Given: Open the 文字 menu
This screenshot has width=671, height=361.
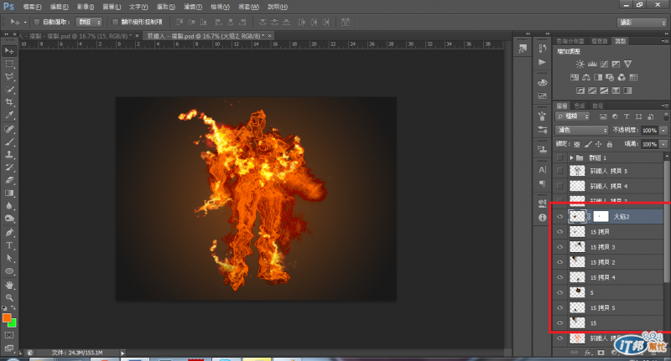Looking at the screenshot, I should point(138,7).
